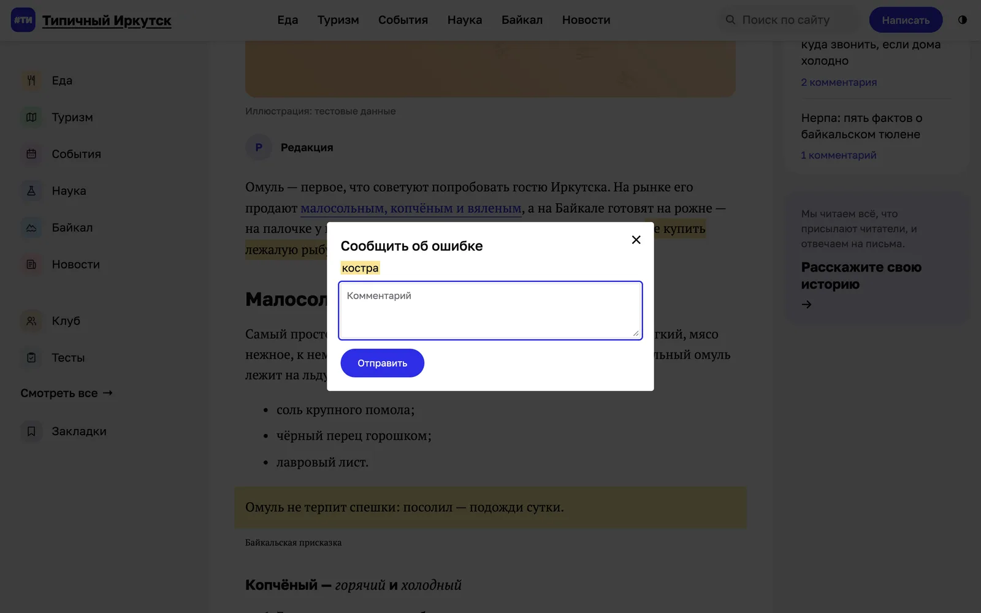Click Расскажите свою историю heading

(861, 276)
